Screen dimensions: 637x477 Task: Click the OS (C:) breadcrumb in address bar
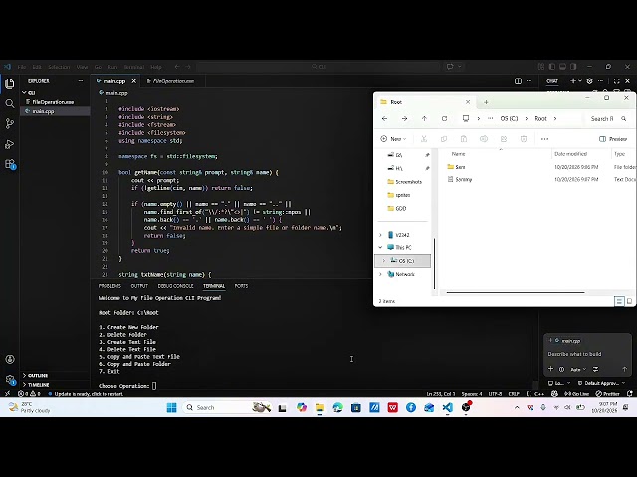[509, 119]
